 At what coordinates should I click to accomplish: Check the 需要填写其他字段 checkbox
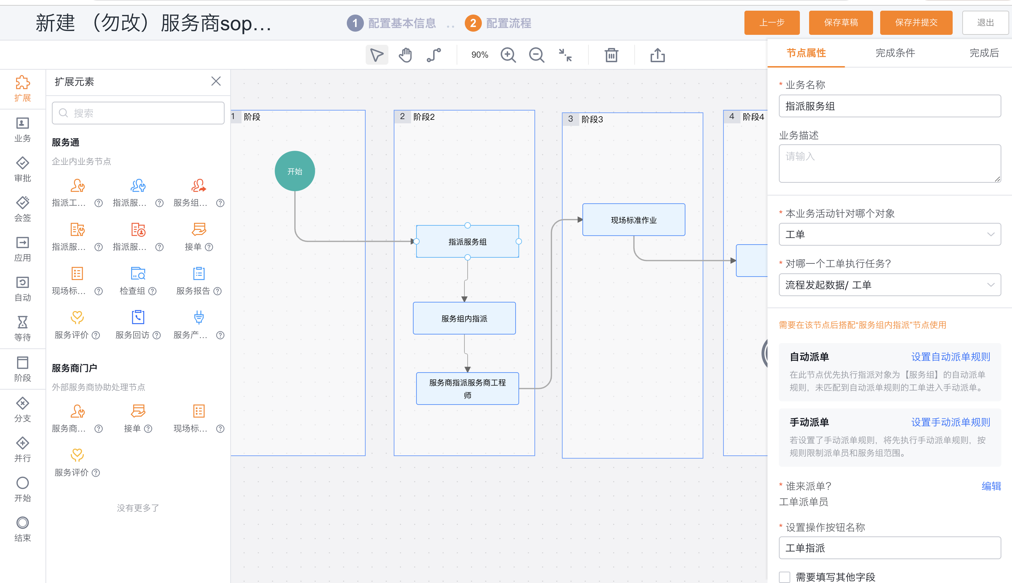784,577
